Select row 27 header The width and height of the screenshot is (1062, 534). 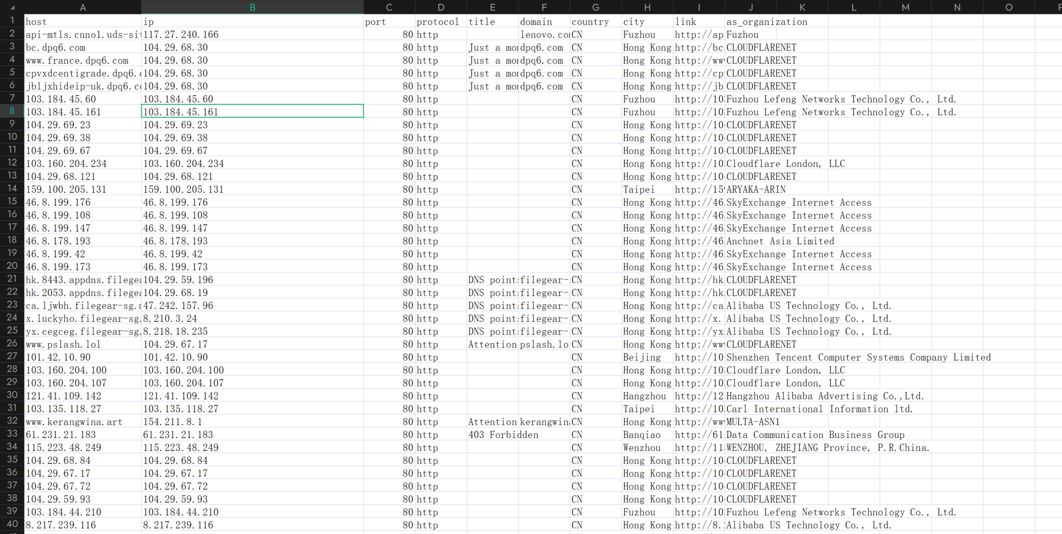pos(12,357)
